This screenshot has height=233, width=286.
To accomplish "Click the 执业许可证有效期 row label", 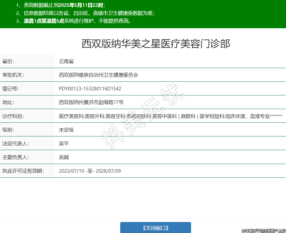I will 23,171.
